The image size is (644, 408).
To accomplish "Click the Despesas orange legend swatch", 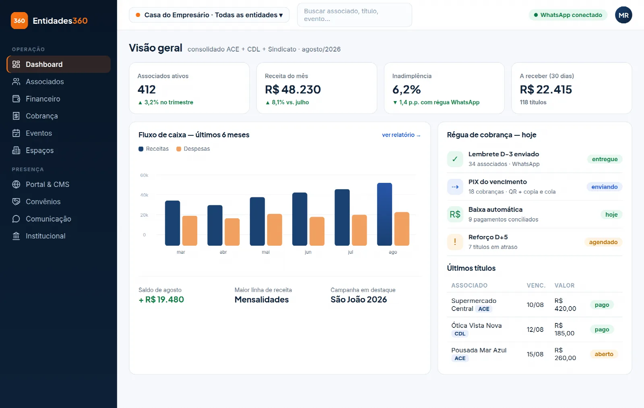I will click(x=179, y=149).
